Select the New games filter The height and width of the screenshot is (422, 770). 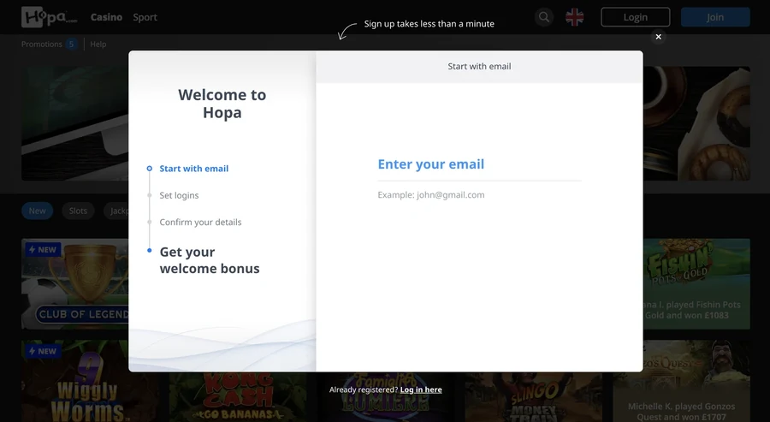[x=38, y=211]
